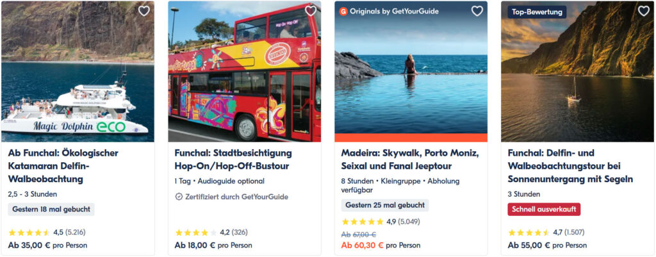Screen dimensions: 656x257
Task: Click the certified checkmark icon on the bus tour
Action: (179, 197)
